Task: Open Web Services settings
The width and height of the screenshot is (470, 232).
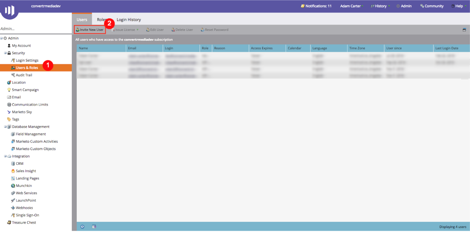Action: (x=24, y=193)
